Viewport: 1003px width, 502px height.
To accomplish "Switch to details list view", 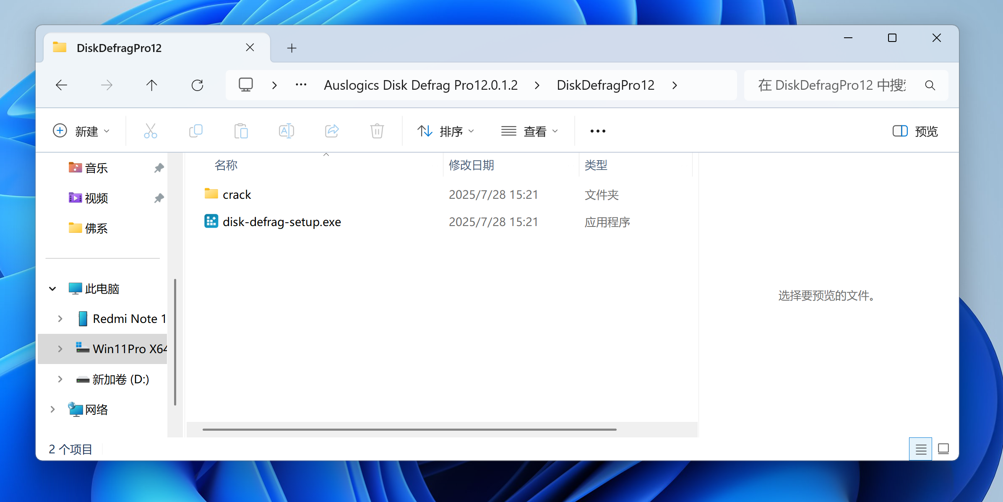I will 921,449.
